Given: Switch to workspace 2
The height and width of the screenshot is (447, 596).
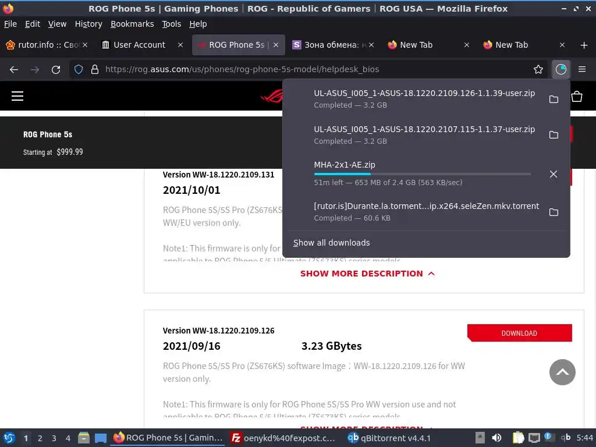Looking at the screenshot, I should tap(40, 438).
